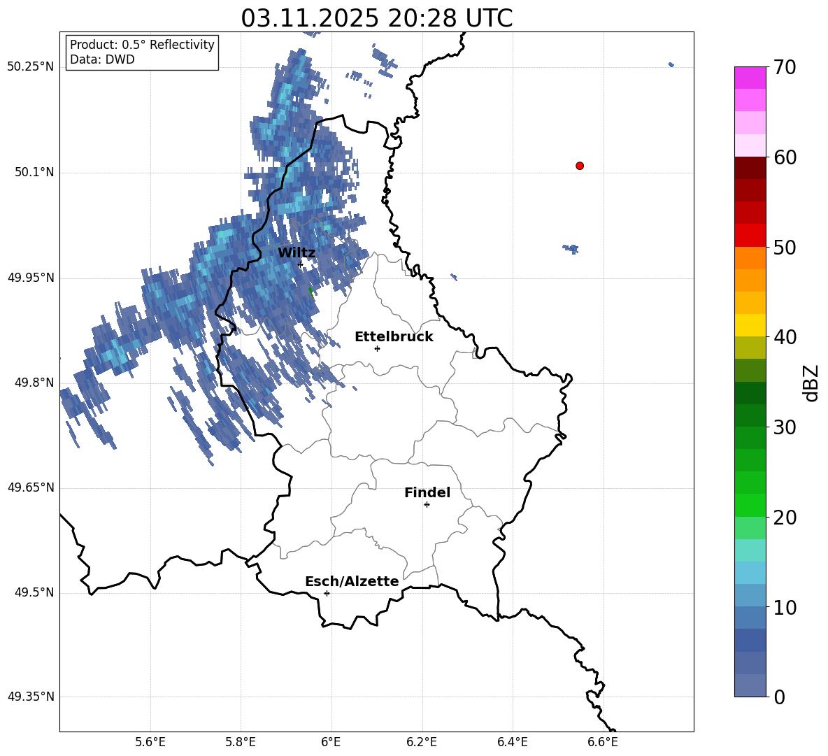Click the colorbar tick label 0
The image size is (828, 756).
[x=780, y=697]
